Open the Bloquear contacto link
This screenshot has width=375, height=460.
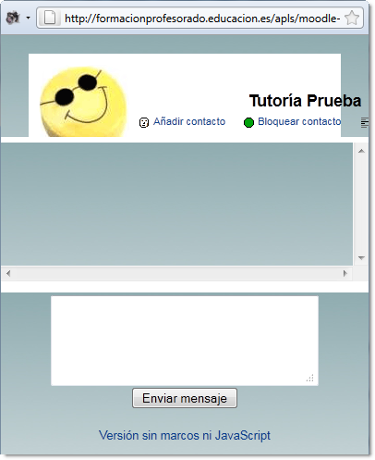click(x=299, y=121)
